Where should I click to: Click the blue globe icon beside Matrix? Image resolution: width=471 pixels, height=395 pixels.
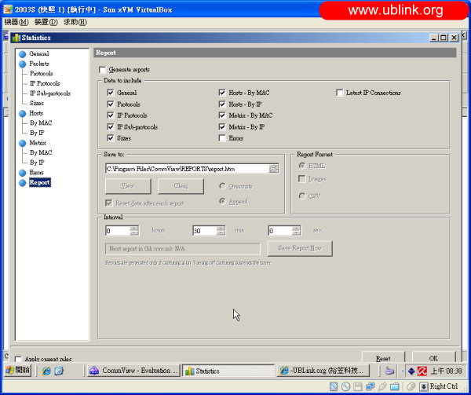(22, 143)
